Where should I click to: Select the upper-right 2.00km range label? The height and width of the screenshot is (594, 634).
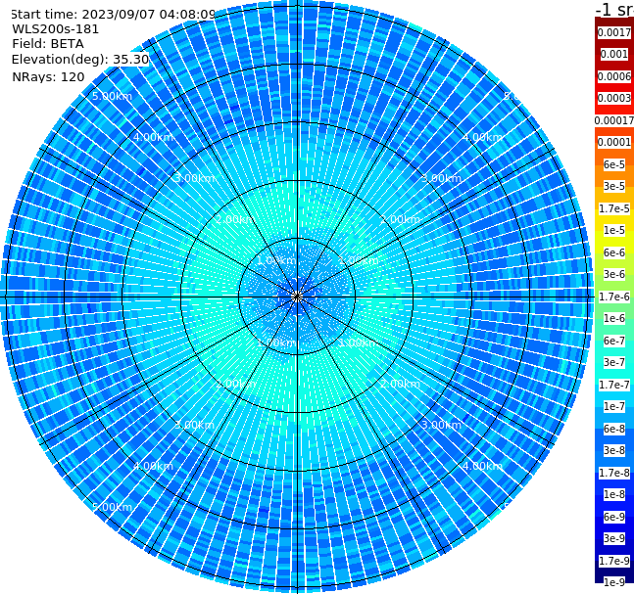pyautogui.click(x=401, y=219)
